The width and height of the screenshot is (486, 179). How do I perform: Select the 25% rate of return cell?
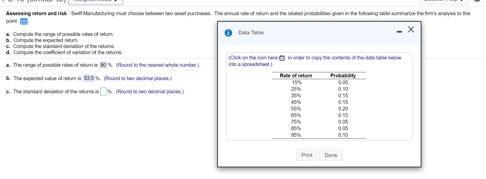(x=296, y=89)
